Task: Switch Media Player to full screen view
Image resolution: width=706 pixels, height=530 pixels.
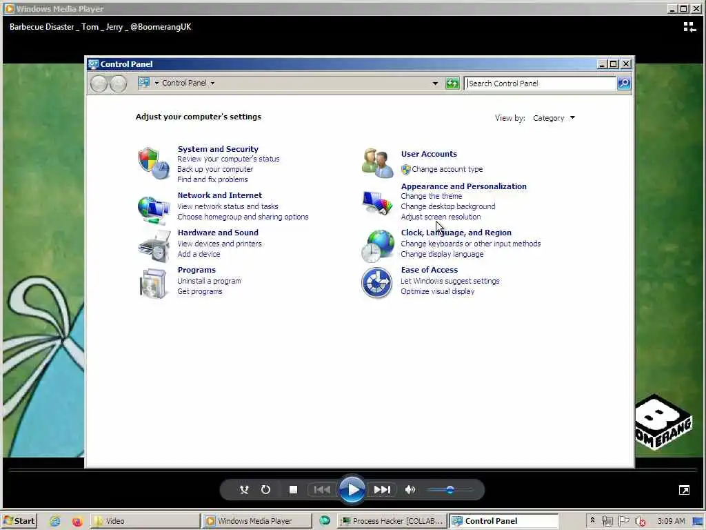Action: pyautogui.click(x=684, y=491)
